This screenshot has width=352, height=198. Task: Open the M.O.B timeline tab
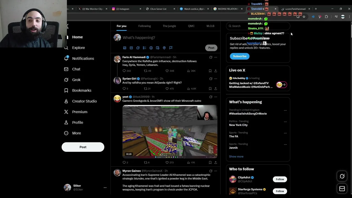(210, 26)
